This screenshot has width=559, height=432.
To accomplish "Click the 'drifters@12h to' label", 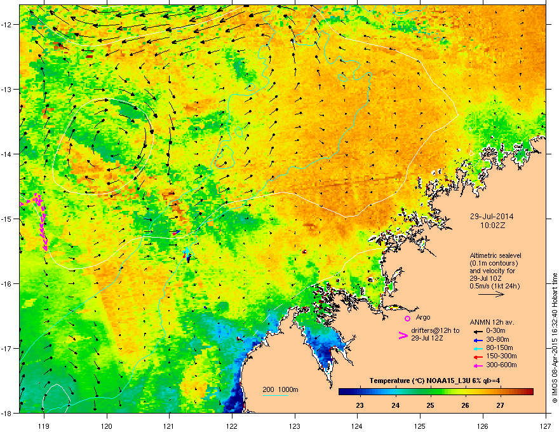I will pos(435,330).
